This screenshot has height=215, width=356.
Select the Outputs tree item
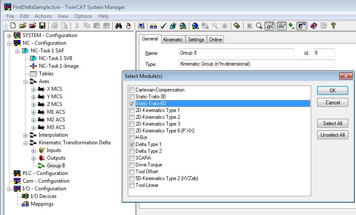coord(56,158)
